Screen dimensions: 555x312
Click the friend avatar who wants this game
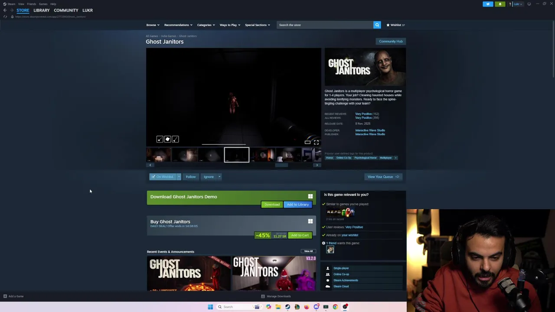[x=330, y=250]
